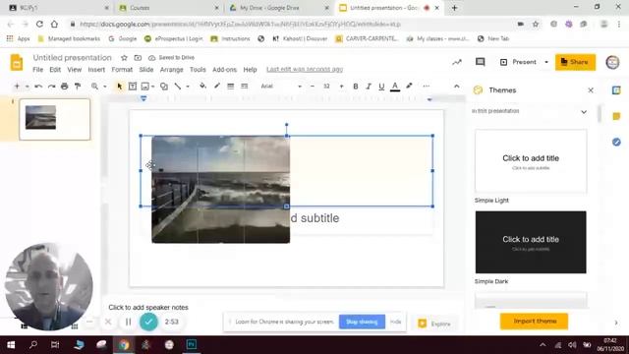
Task: Open the Edit menu
Action: tap(55, 70)
